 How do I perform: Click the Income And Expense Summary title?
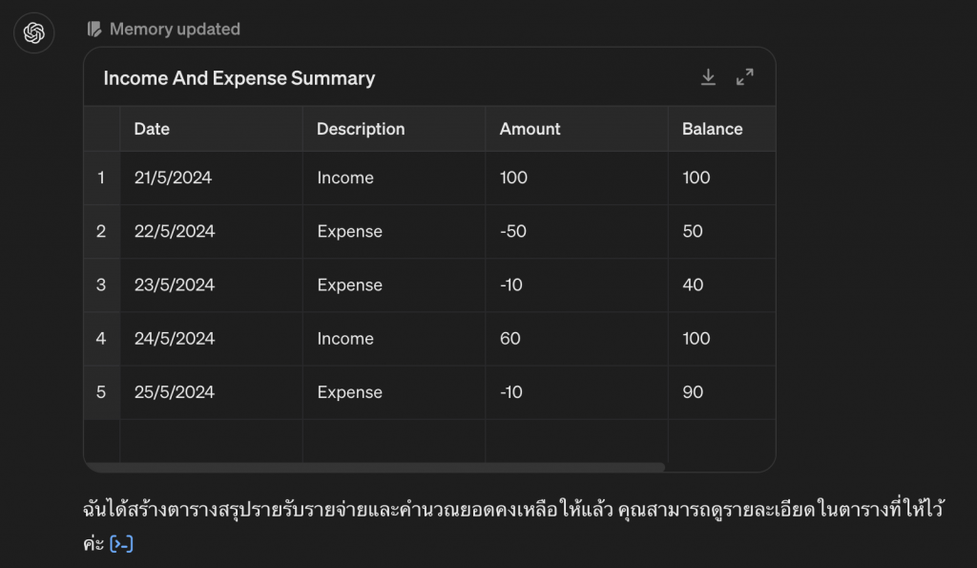tap(239, 78)
